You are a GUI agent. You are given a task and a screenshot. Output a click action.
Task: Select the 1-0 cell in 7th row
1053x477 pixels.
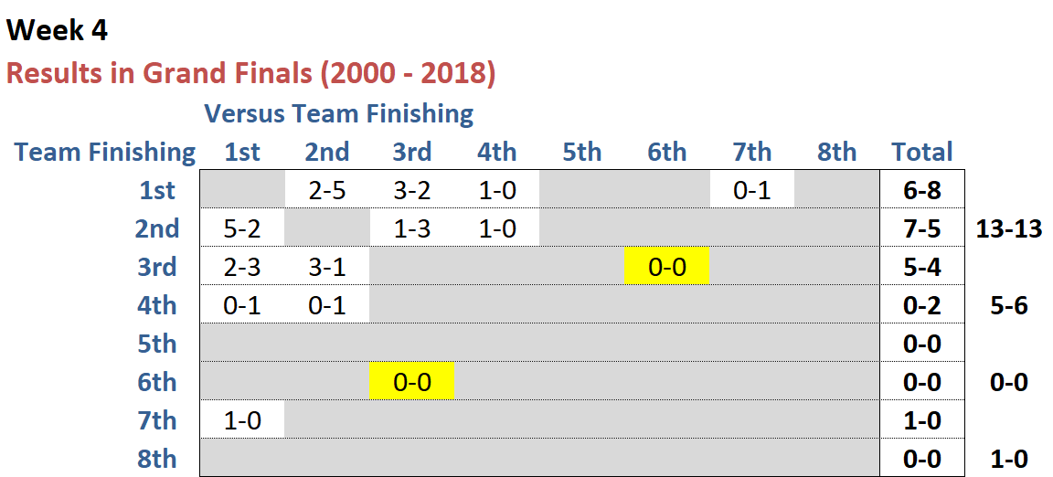point(241,420)
